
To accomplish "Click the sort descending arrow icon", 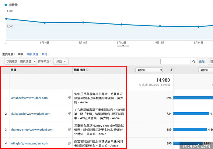I will pyautogui.click(x=171, y=70).
